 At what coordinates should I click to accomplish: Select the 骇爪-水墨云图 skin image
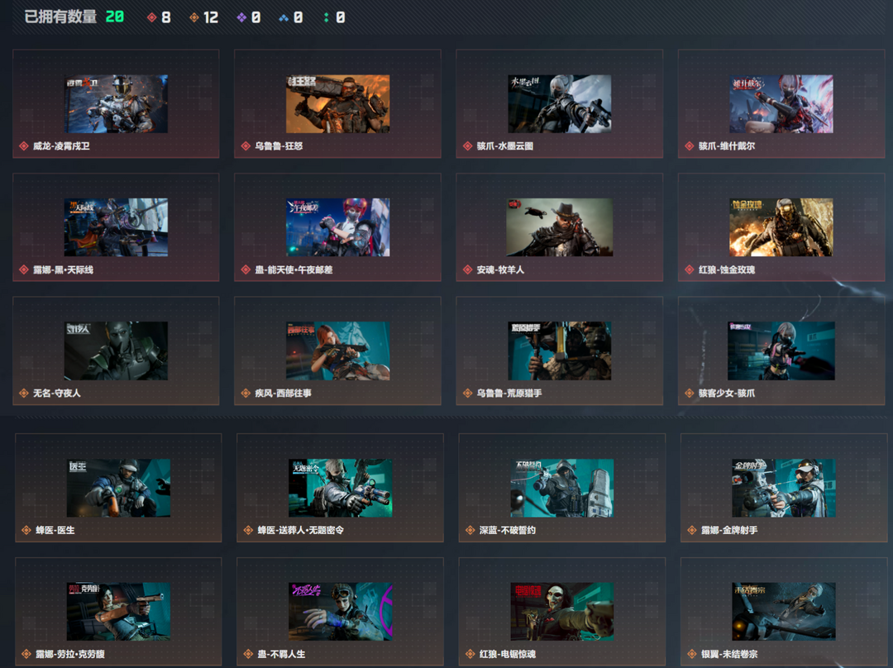click(x=560, y=103)
